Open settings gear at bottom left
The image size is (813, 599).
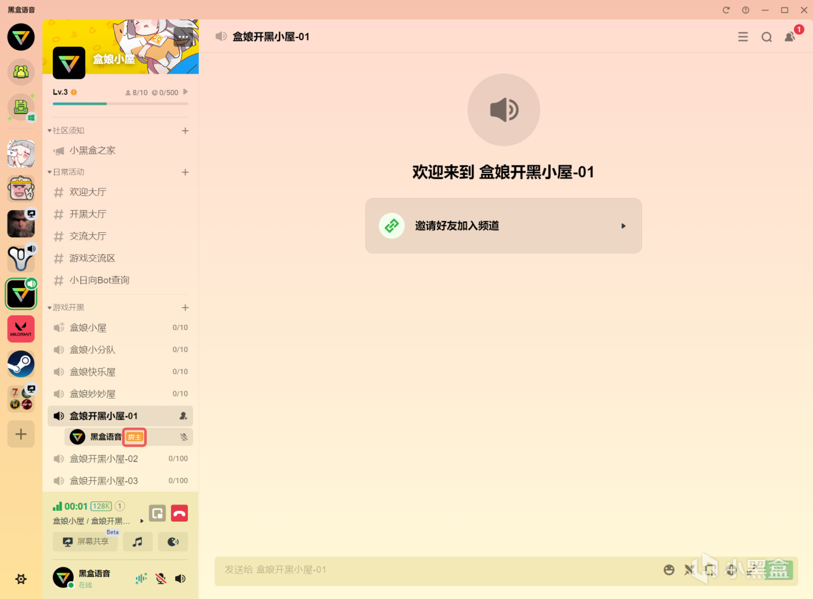point(21,579)
